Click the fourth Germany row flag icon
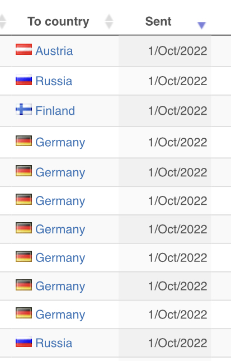The width and height of the screenshot is (231, 361). [23, 228]
